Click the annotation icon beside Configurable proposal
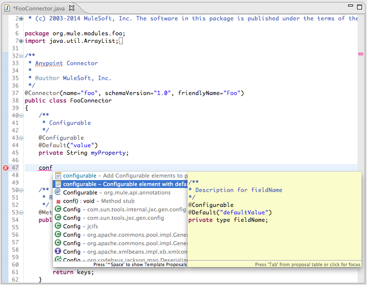The image size is (367, 285). coord(58,192)
